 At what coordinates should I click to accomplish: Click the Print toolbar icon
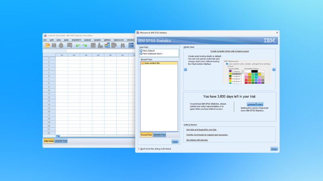coord(61,45)
